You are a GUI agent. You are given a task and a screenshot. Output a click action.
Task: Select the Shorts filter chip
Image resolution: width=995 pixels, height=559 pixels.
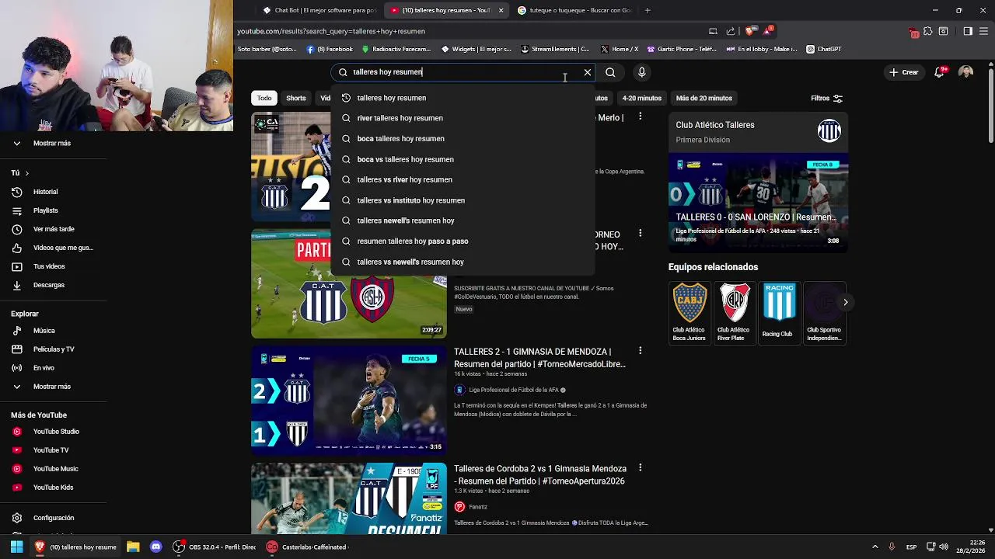[296, 99]
